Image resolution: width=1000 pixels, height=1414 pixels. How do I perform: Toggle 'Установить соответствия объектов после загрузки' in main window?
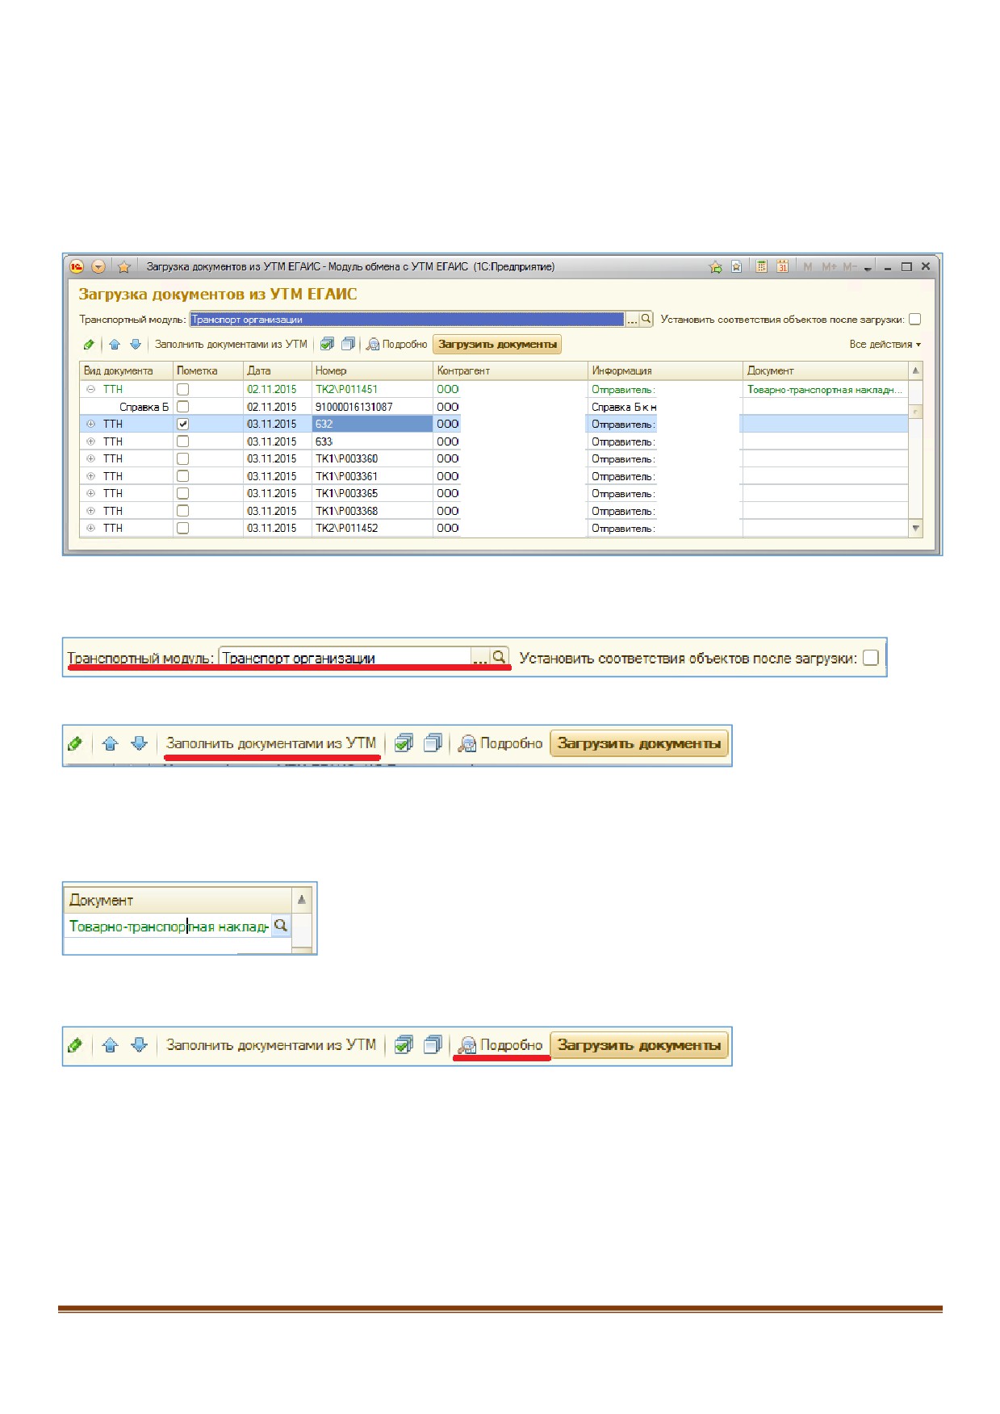[914, 319]
